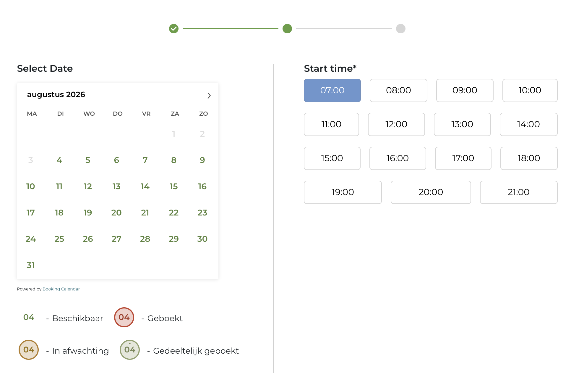Click the gray third step indicator dot

401,29
